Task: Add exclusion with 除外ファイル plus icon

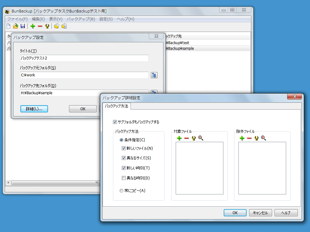Action: tap(242, 138)
